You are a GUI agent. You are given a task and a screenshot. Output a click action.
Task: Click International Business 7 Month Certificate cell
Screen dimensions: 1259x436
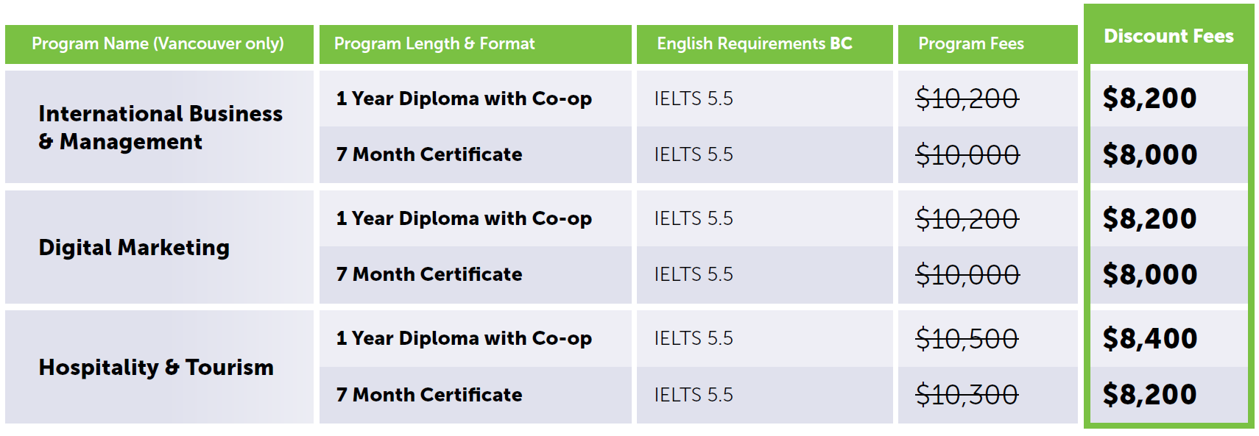[x=429, y=155]
